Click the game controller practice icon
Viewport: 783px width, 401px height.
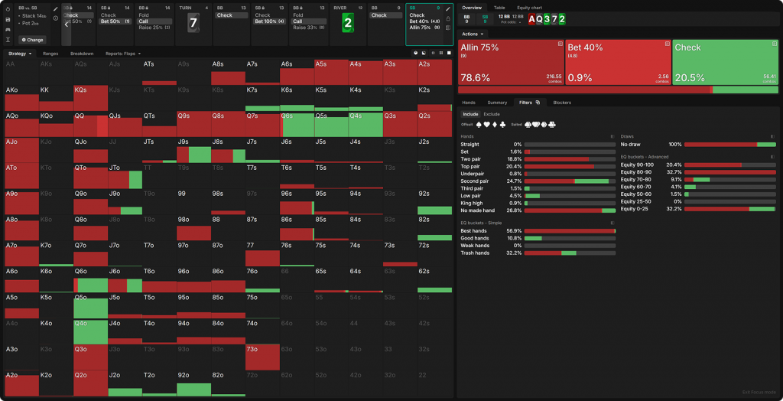[x=8, y=29]
